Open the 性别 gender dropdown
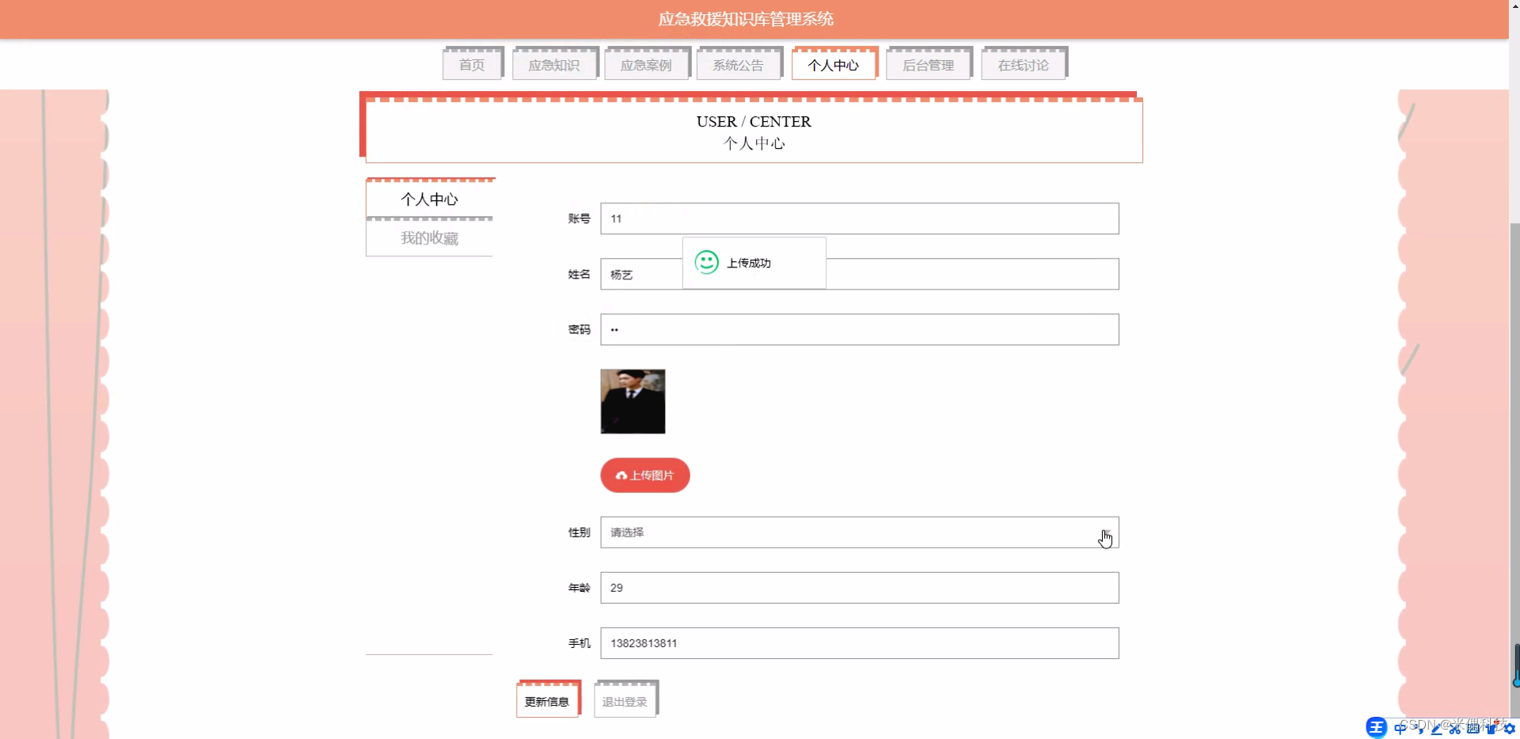The height and width of the screenshot is (739, 1520). tap(860, 532)
